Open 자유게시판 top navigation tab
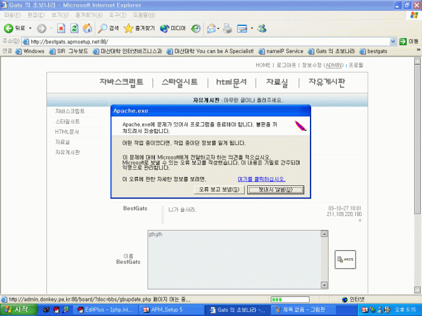Viewport: 422px width, 316px height. pos(327,82)
